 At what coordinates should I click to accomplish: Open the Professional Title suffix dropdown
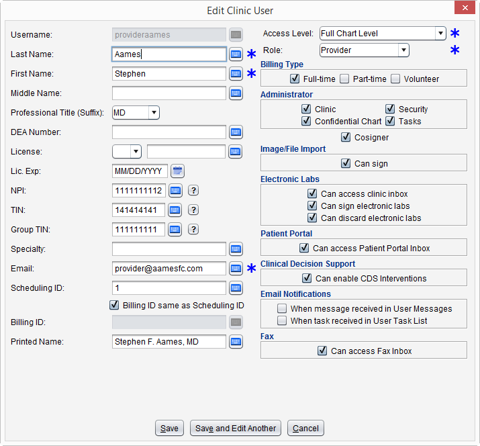tap(153, 113)
